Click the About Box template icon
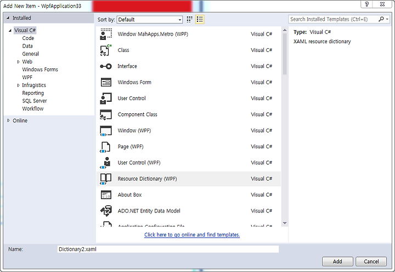The height and width of the screenshot is (272, 395). coord(106,195)
